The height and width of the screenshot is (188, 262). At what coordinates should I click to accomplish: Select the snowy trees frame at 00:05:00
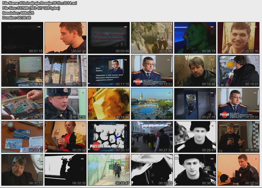152,38
